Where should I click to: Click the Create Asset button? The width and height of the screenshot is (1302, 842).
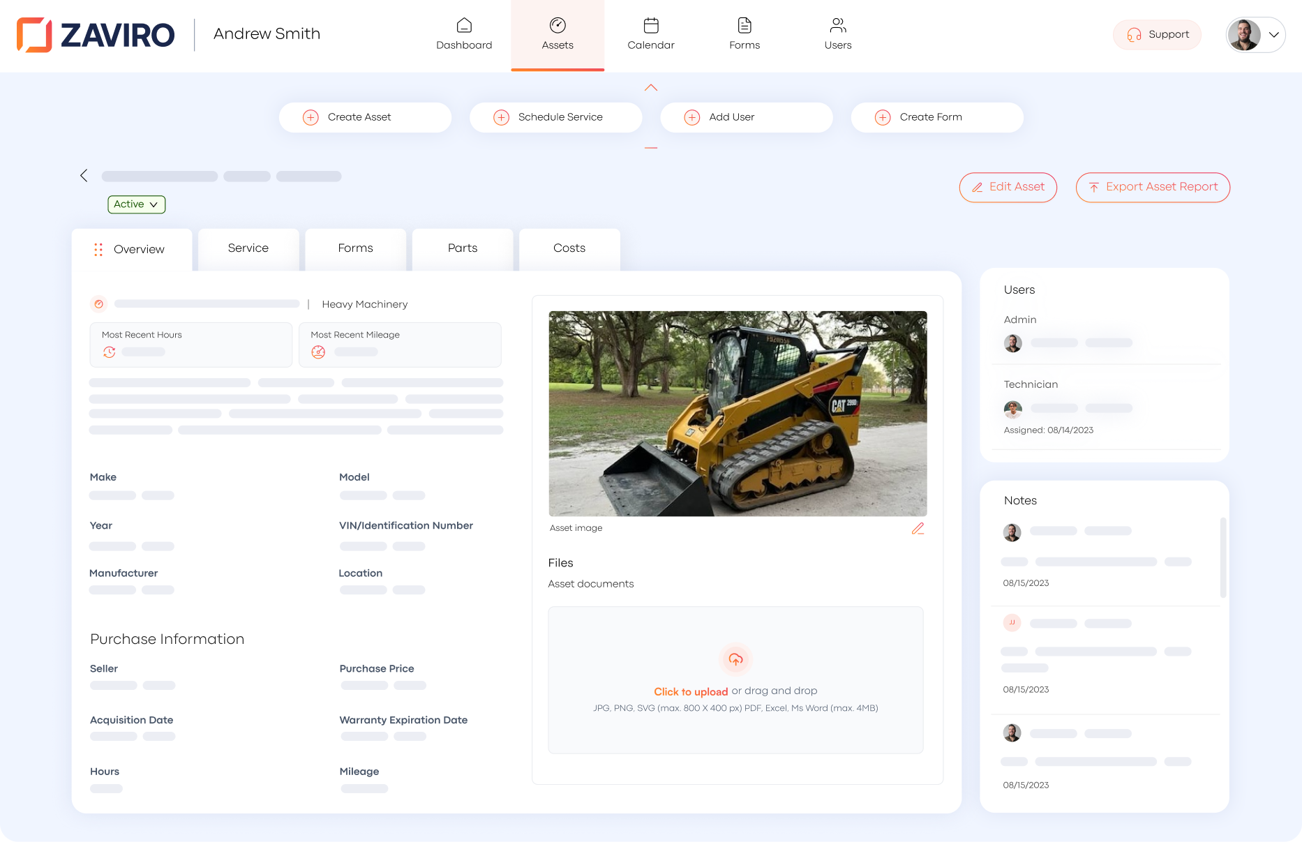[x=365, y=117]
